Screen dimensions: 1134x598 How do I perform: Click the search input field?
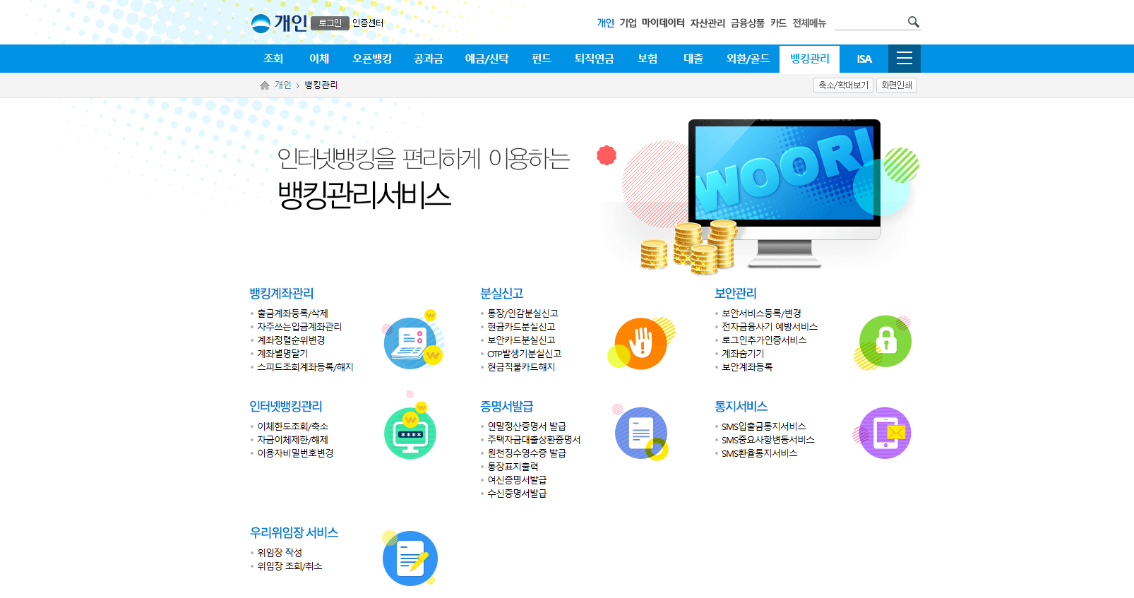[x=870, y=23]
